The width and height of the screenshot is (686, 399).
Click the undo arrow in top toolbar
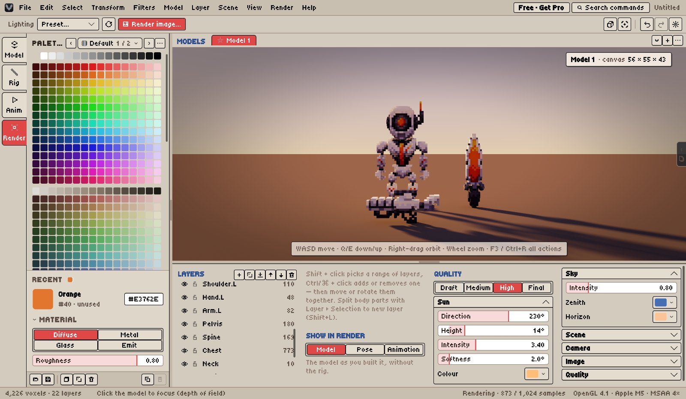coord(647,24)
